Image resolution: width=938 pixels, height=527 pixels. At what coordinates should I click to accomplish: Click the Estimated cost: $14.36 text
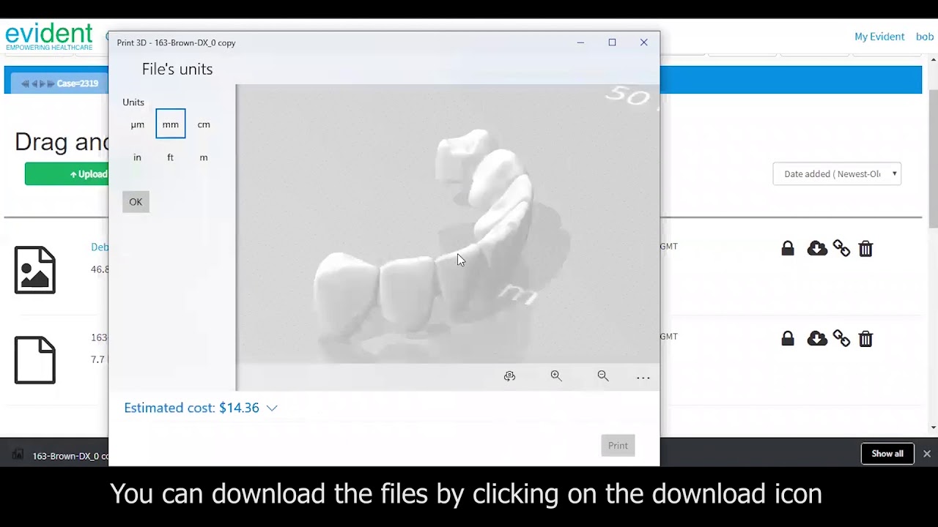tap(191, 408)
